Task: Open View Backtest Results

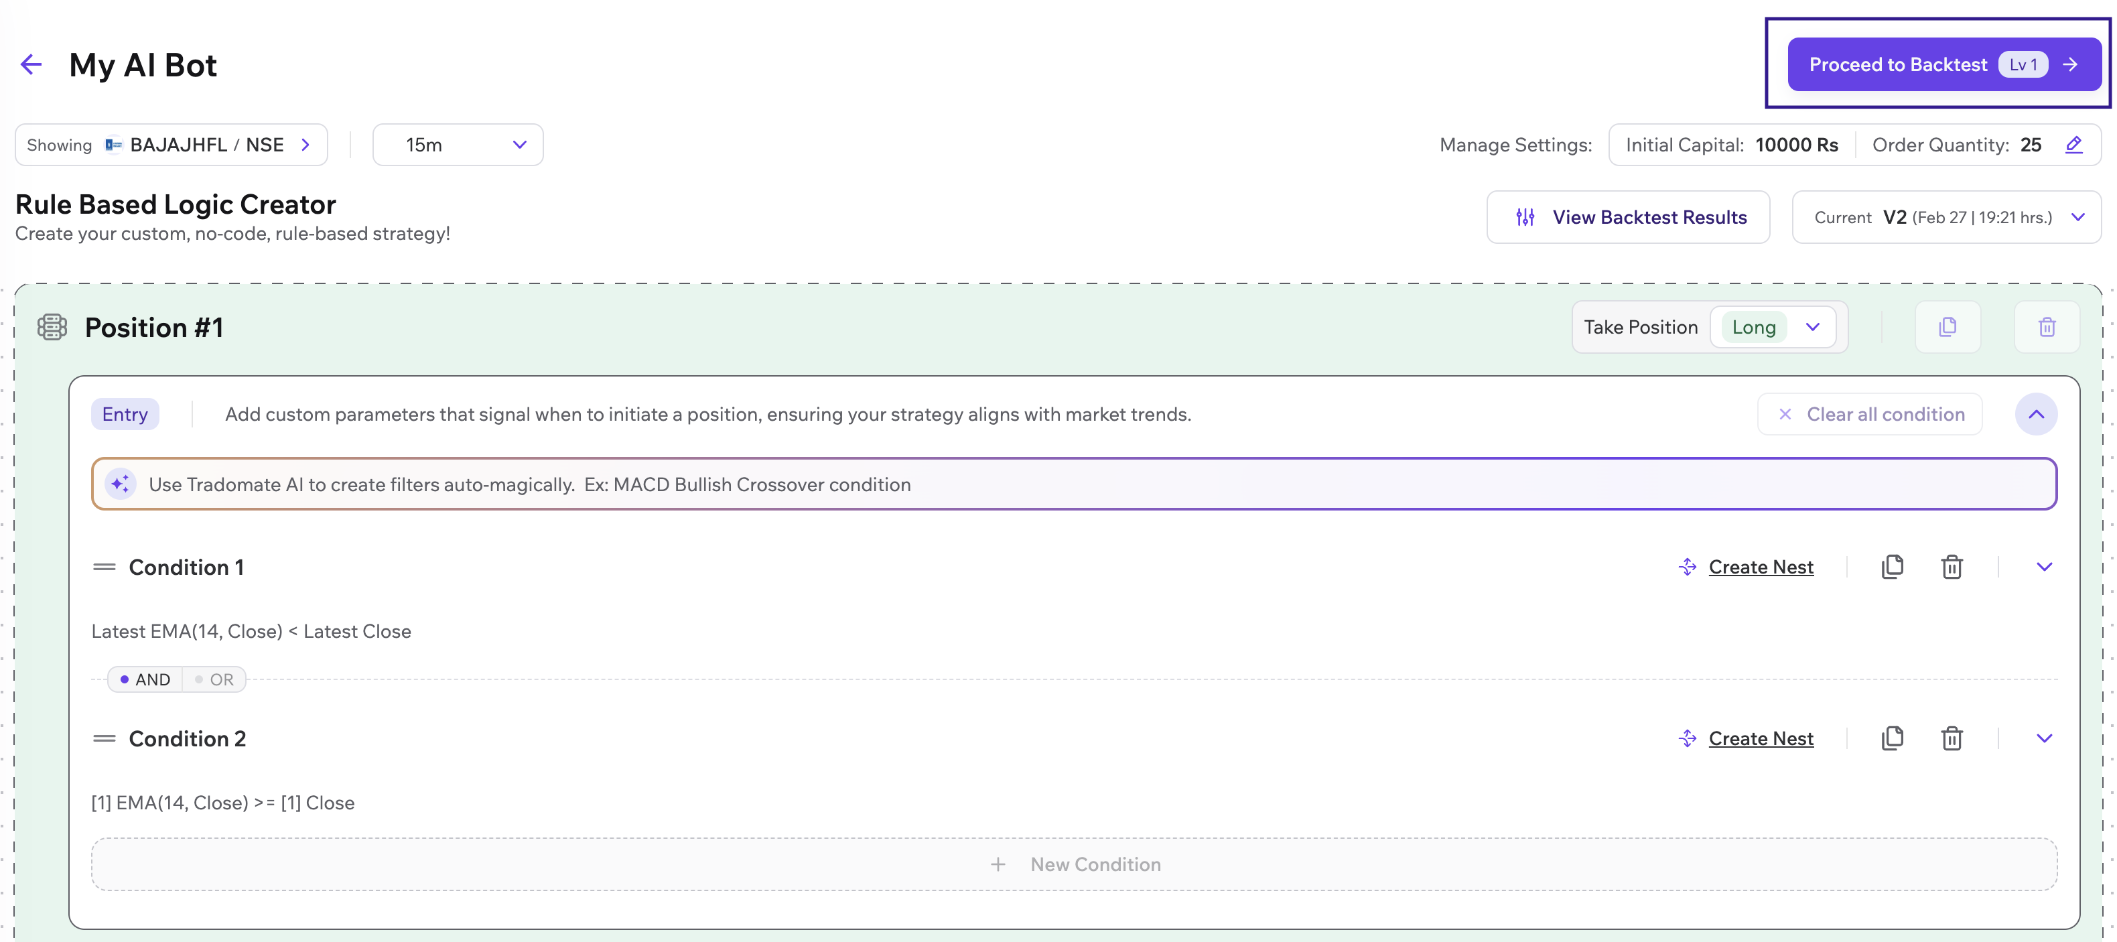Action: coord(1627,217)
